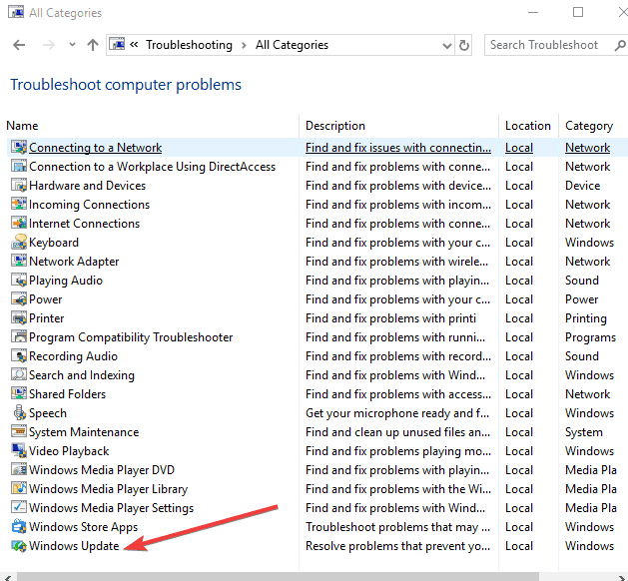This screenshot has height=581, width=628.
Task: Click the Speech microphone icon
Action: [x=19, y=413]
